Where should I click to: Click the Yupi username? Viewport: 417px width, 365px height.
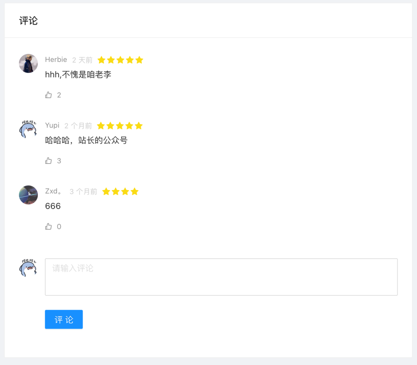click(x=52, y=125)
